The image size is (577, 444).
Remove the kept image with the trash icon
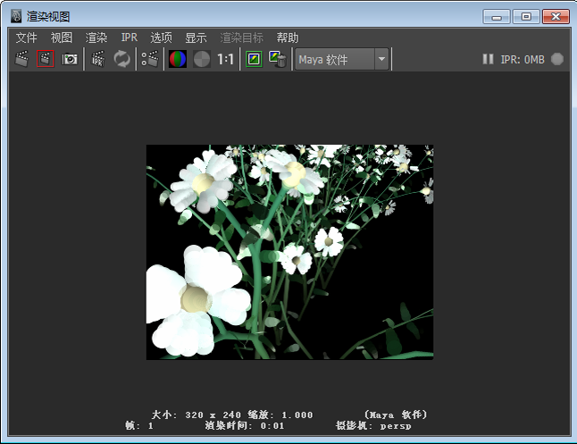point(278,60)
